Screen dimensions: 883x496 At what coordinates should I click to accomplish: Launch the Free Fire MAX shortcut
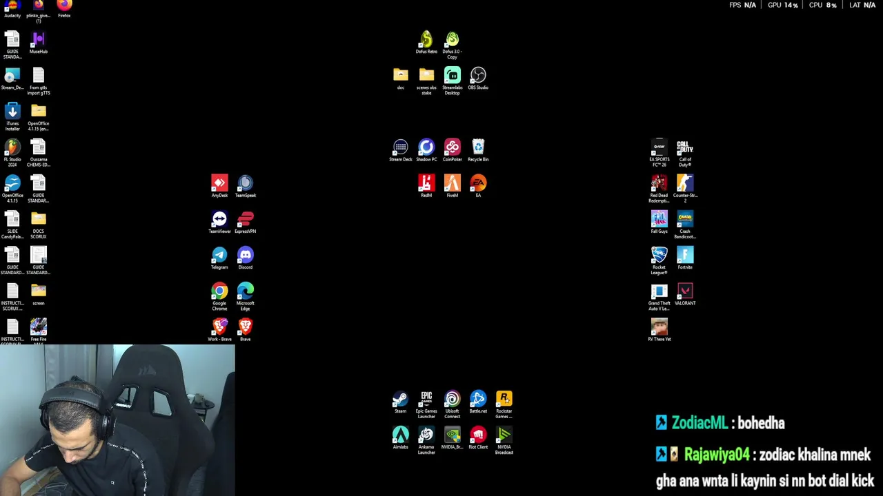pyautogui.click(x=39, y=331)
